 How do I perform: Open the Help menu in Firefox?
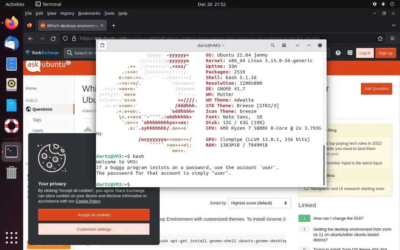[x=123, y=13]
